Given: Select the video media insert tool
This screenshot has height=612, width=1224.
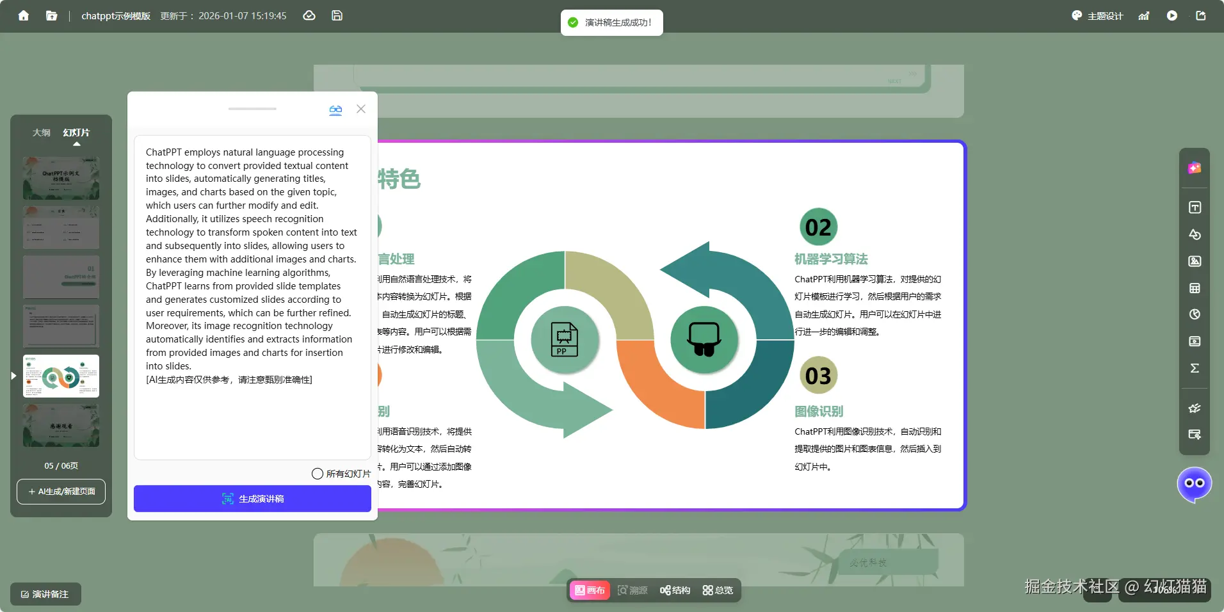Looking at the screenshot, I should (x=1195, y=341).
